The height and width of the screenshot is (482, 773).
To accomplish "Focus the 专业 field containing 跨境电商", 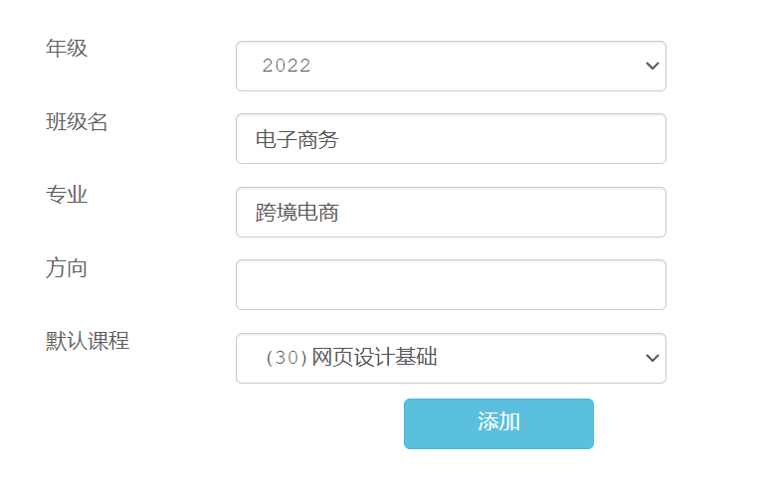I will (451, 213).
